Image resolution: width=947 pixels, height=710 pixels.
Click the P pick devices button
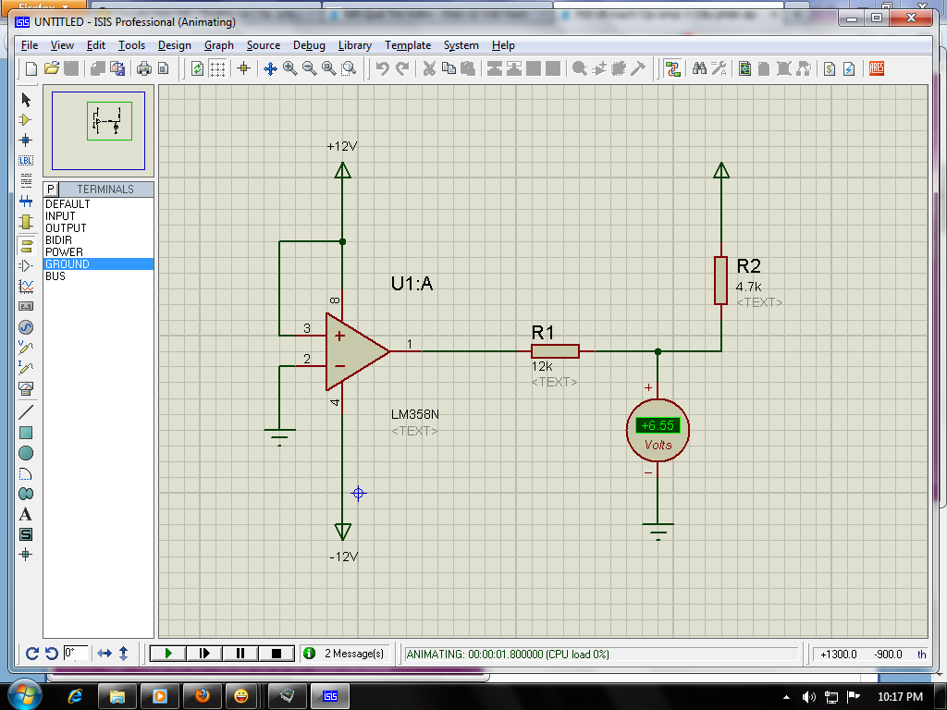pos(52,190)
